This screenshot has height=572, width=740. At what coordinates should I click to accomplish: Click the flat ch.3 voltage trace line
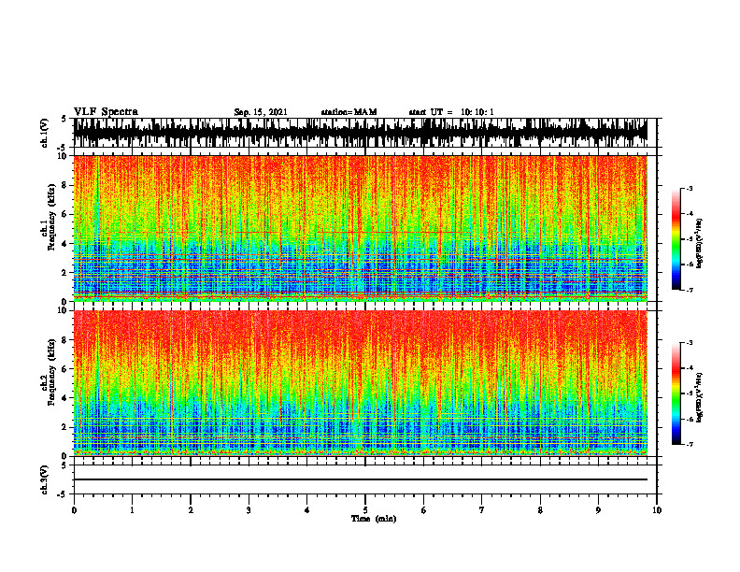(360, 479)
